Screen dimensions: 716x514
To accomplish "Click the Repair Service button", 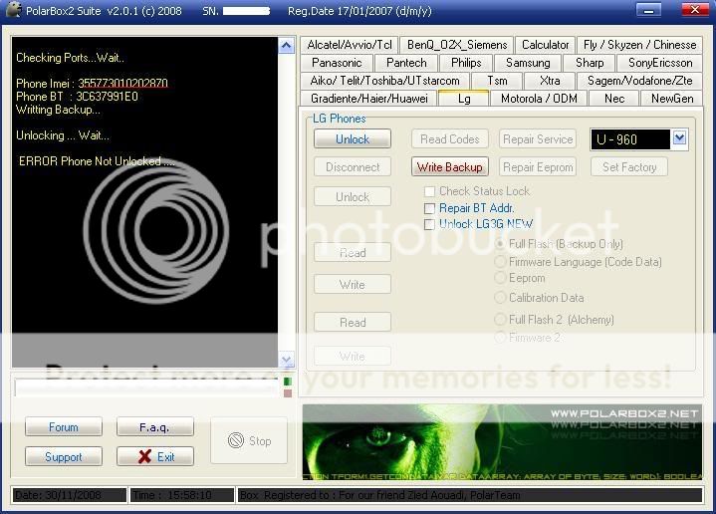I will [x=538, y=138].
